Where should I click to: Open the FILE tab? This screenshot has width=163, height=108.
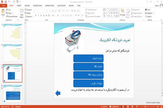[4, 6]
